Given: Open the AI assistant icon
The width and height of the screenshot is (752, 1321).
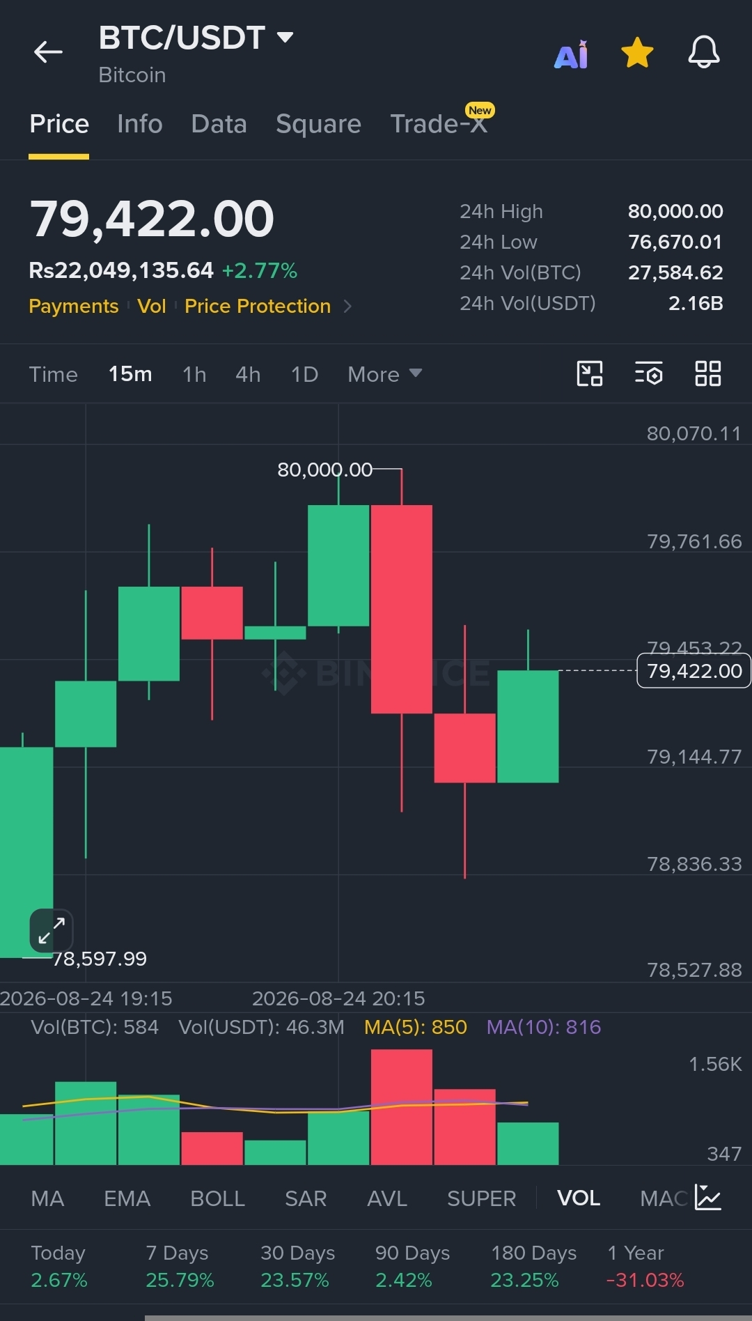Looking at the screenshot, I should coord(571,54).
